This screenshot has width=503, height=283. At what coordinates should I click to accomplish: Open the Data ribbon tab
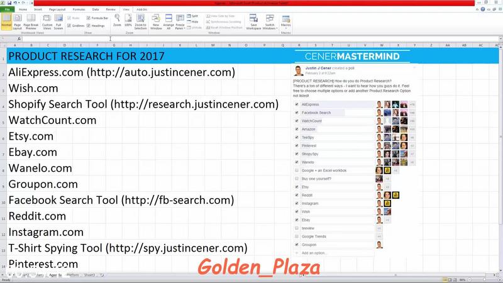tap(96, 9)
